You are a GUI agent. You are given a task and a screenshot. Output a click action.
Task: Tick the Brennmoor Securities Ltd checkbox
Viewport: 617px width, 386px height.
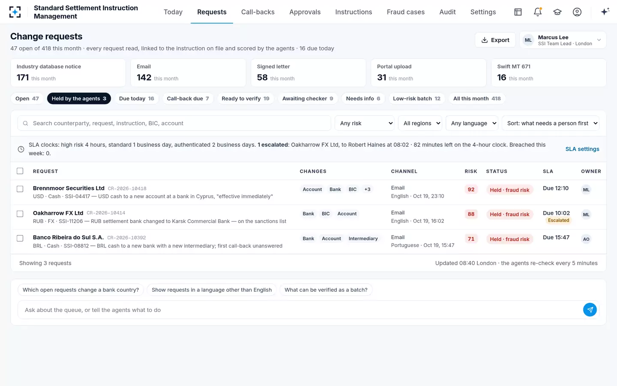[20, 189]
